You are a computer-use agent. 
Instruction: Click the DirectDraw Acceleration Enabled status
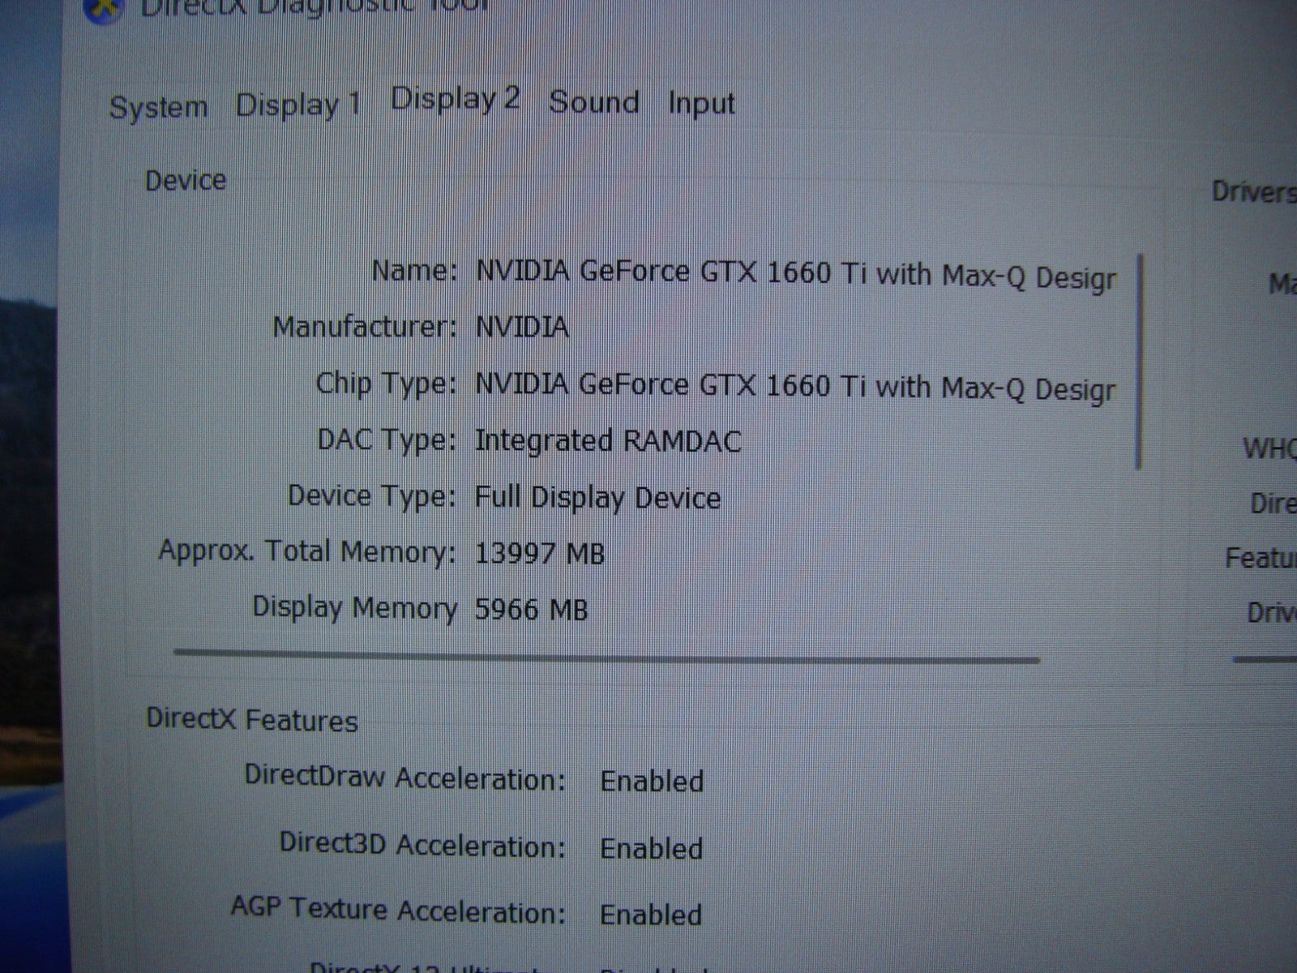(651, 782)
